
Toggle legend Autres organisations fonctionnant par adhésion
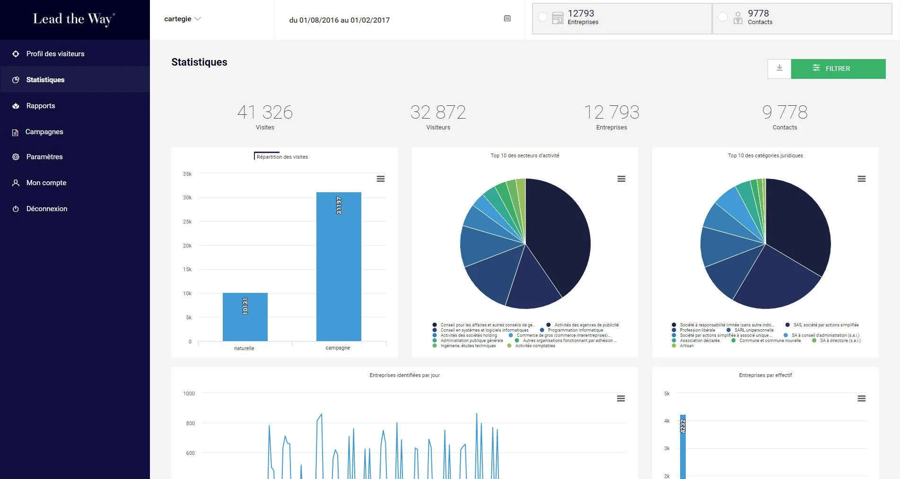[566, 341]
